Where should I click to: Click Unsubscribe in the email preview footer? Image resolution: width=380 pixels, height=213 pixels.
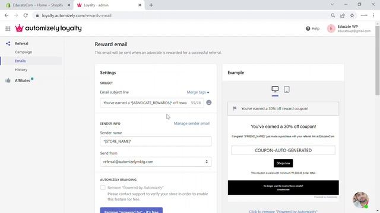coord(283,190)
